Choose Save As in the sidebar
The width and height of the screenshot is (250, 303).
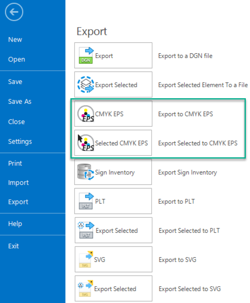20,102
